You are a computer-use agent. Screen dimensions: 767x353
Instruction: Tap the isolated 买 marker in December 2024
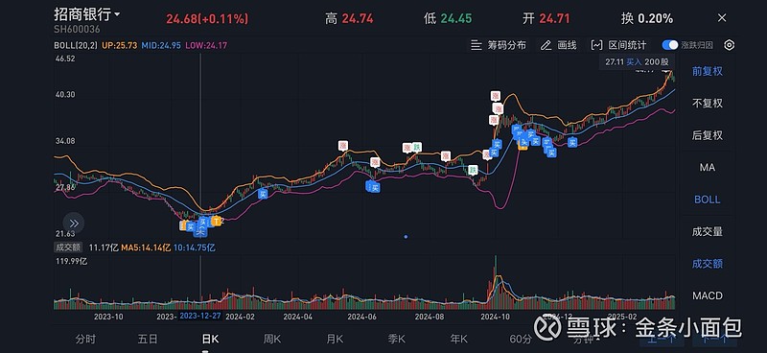point(572,143)
